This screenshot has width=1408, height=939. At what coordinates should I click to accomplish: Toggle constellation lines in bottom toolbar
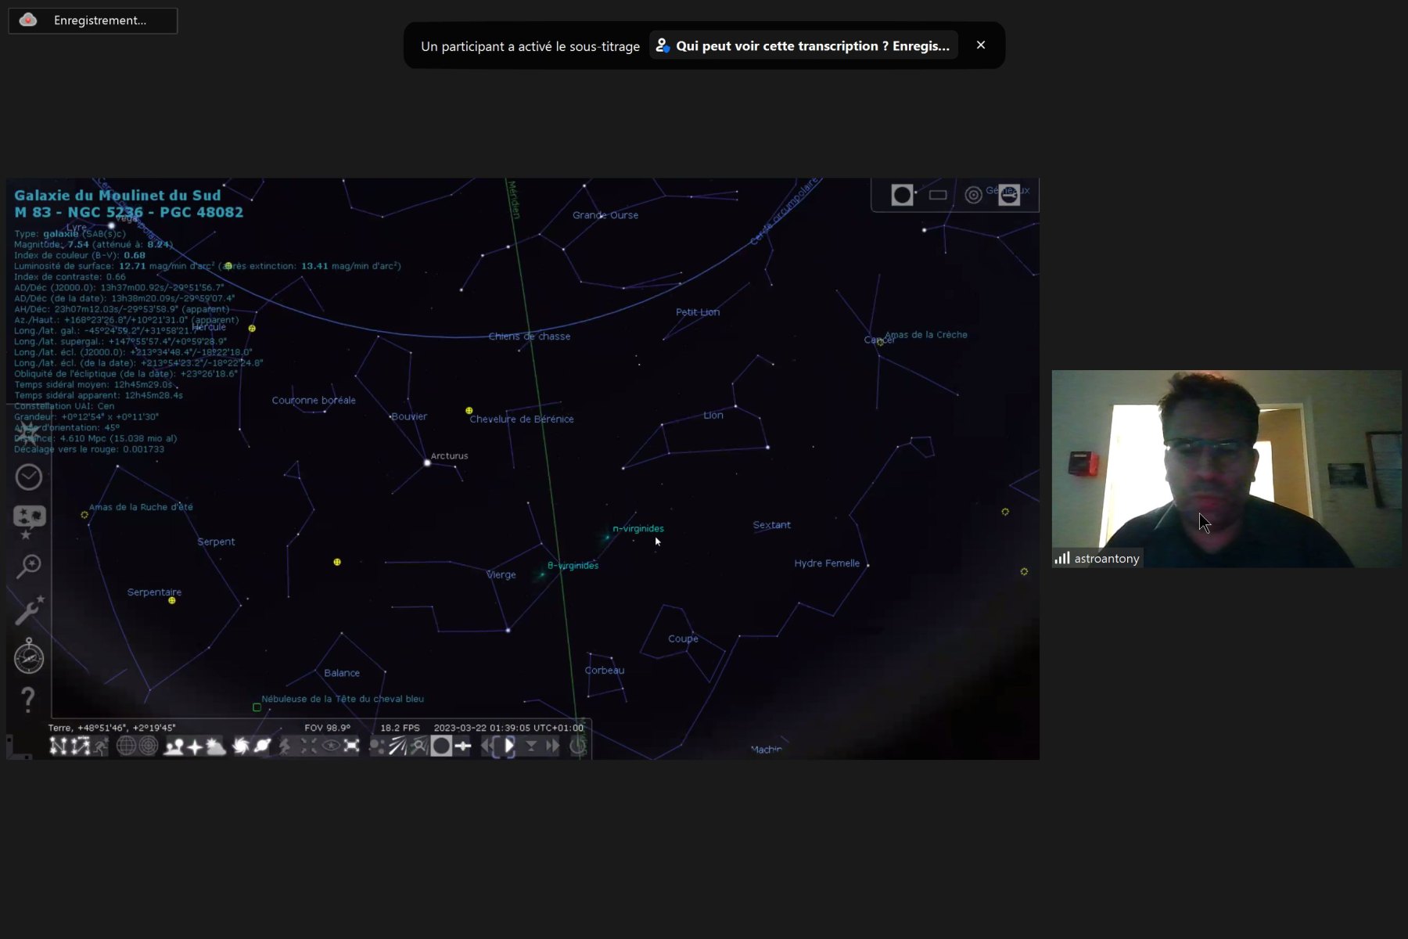[59, 747]
